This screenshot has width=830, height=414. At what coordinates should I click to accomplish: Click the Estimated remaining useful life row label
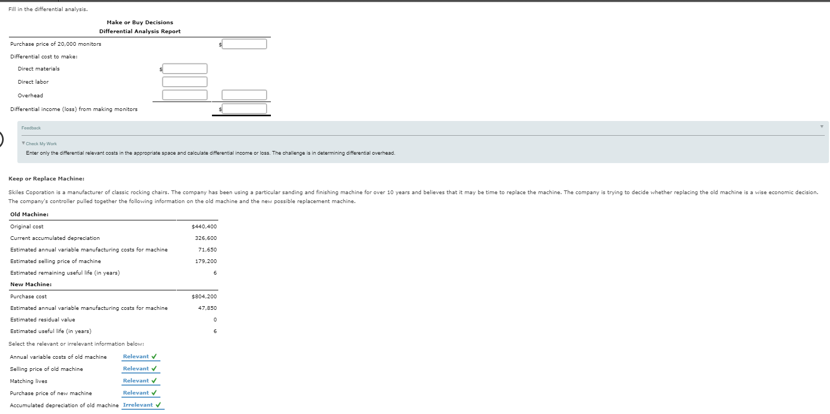(x=65, y=273)
